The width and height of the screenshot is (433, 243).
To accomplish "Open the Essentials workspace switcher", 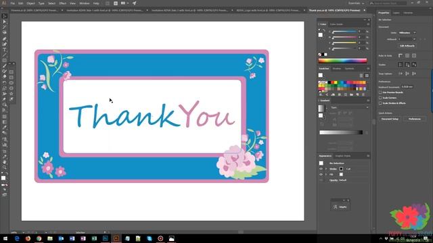I will (356, 3).
